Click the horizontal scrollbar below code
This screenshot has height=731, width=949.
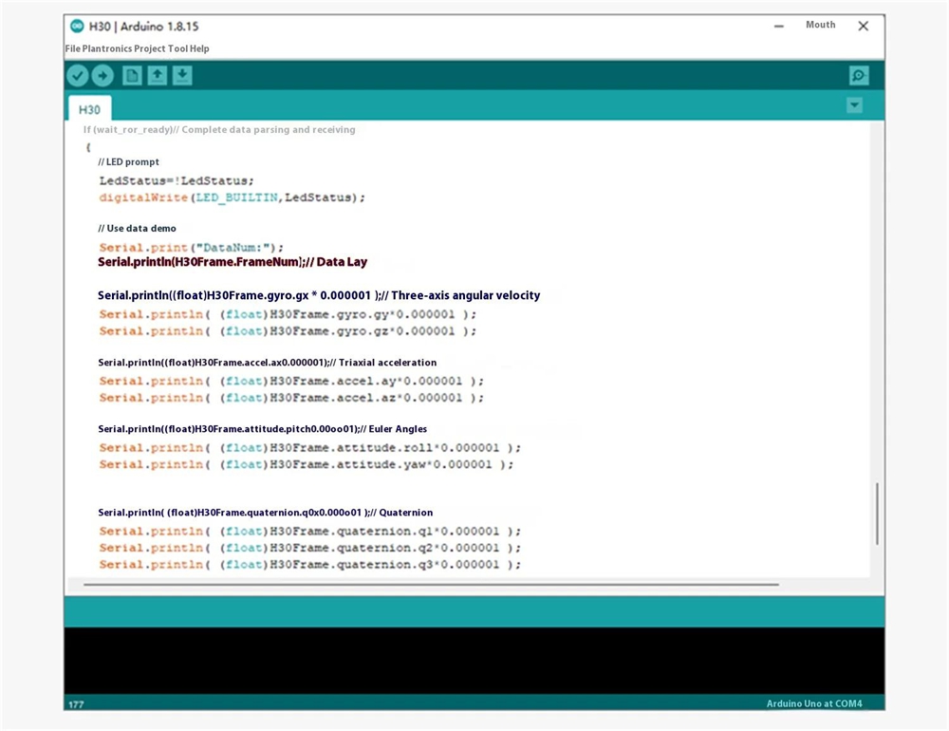(430, 585)
